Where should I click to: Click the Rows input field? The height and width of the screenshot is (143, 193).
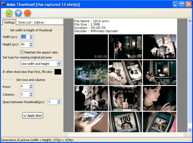[25, 87]
